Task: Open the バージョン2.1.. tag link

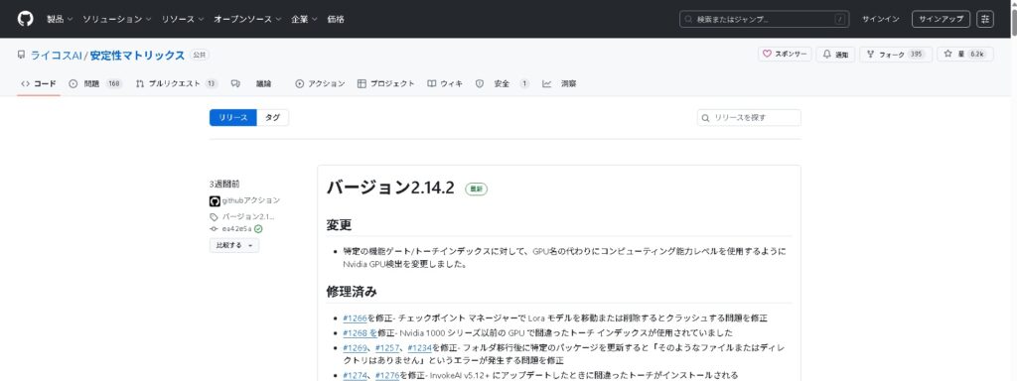Action: 247,216
